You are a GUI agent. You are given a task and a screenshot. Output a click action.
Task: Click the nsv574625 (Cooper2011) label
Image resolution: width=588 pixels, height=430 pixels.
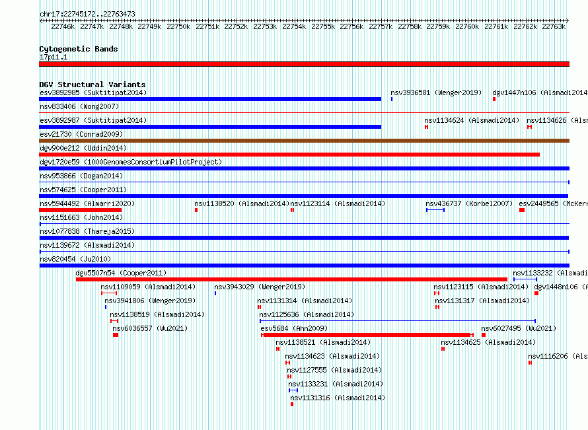point(83,190)
